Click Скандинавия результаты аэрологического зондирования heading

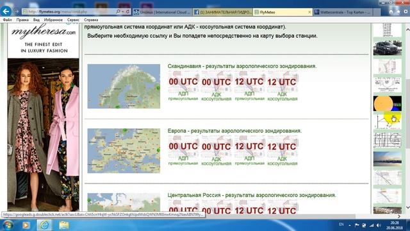(242, 66)
